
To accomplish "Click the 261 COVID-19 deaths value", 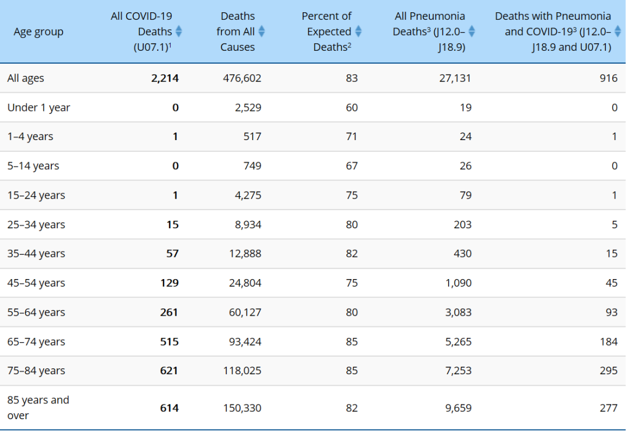I will click(169, 312).
